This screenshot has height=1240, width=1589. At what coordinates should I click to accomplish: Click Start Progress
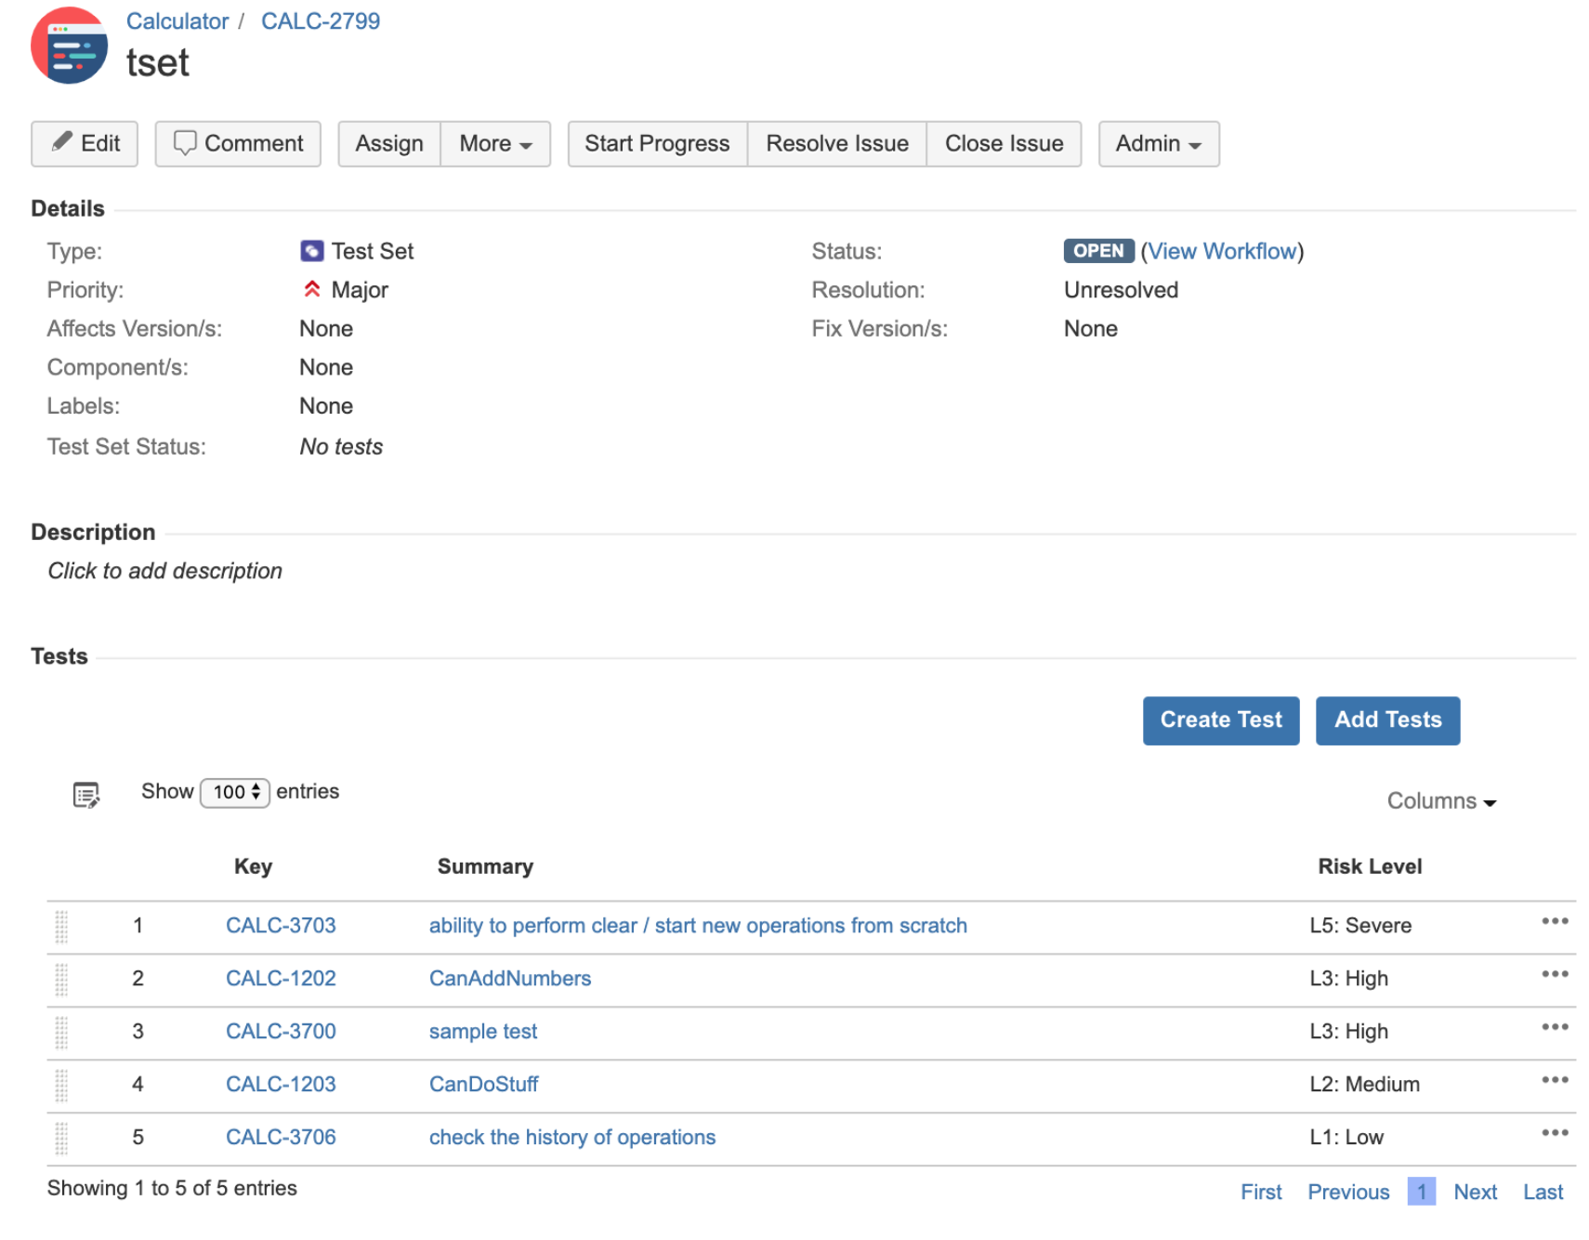[657, 144]
